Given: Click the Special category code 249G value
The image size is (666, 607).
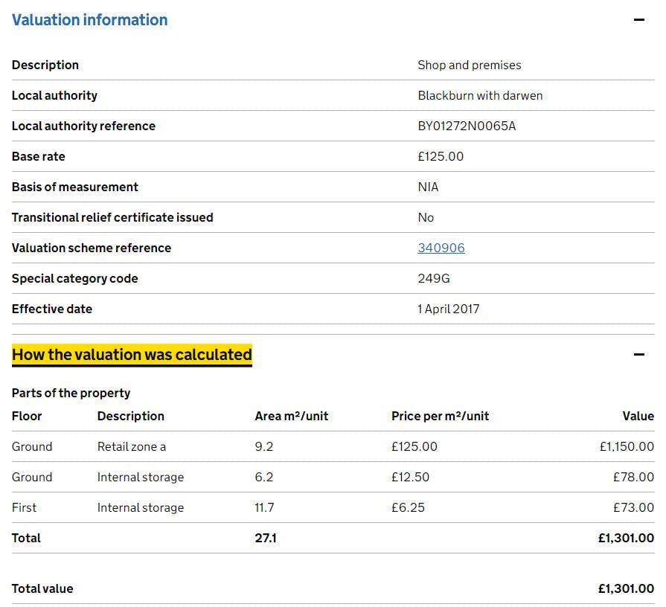Looking at the screenshot, I should pos(434,278).
